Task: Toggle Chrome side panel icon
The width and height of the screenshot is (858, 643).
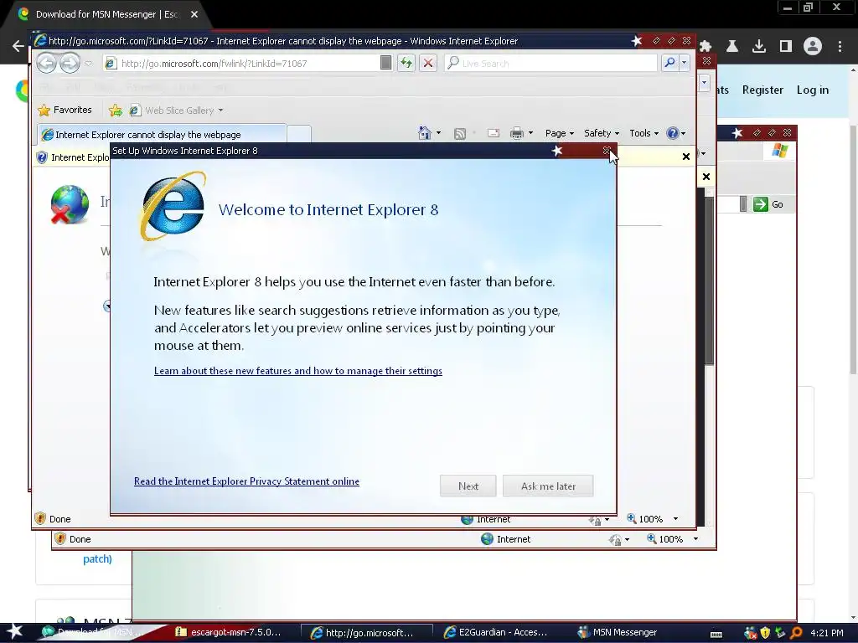Action: point(786,47)
